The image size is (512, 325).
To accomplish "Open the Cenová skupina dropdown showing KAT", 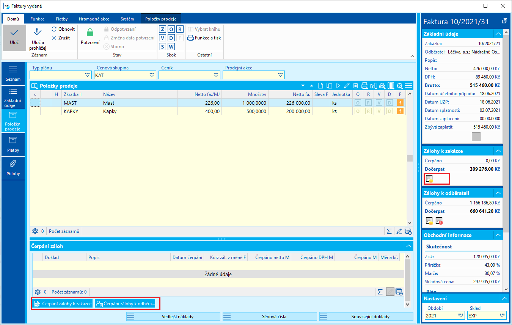I will click(152, 75).
